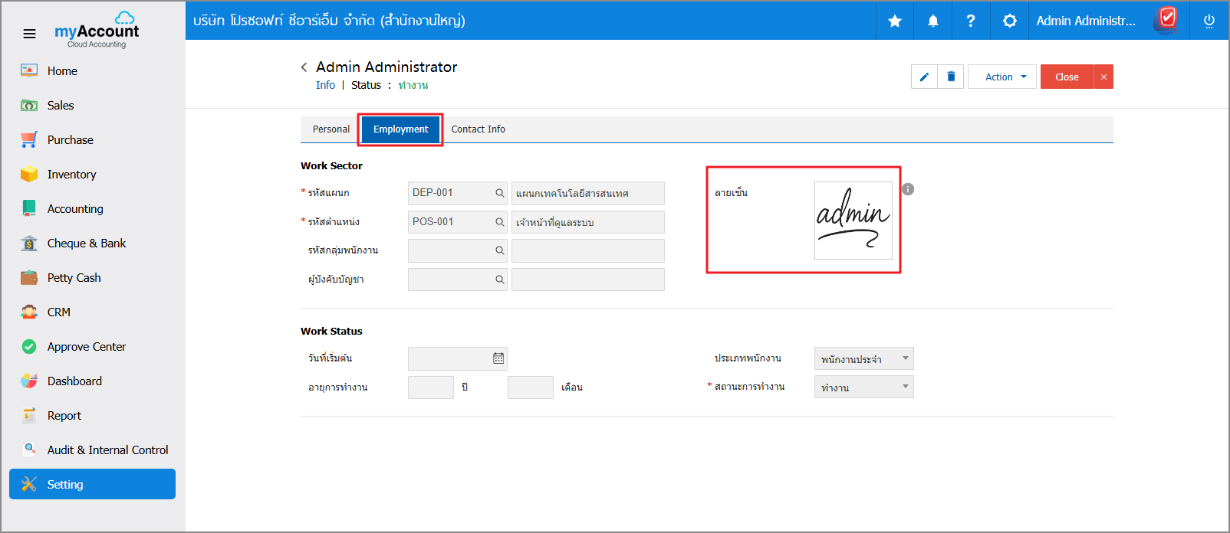Toggle the hamburger sidebar menu

tap(29, 34)
